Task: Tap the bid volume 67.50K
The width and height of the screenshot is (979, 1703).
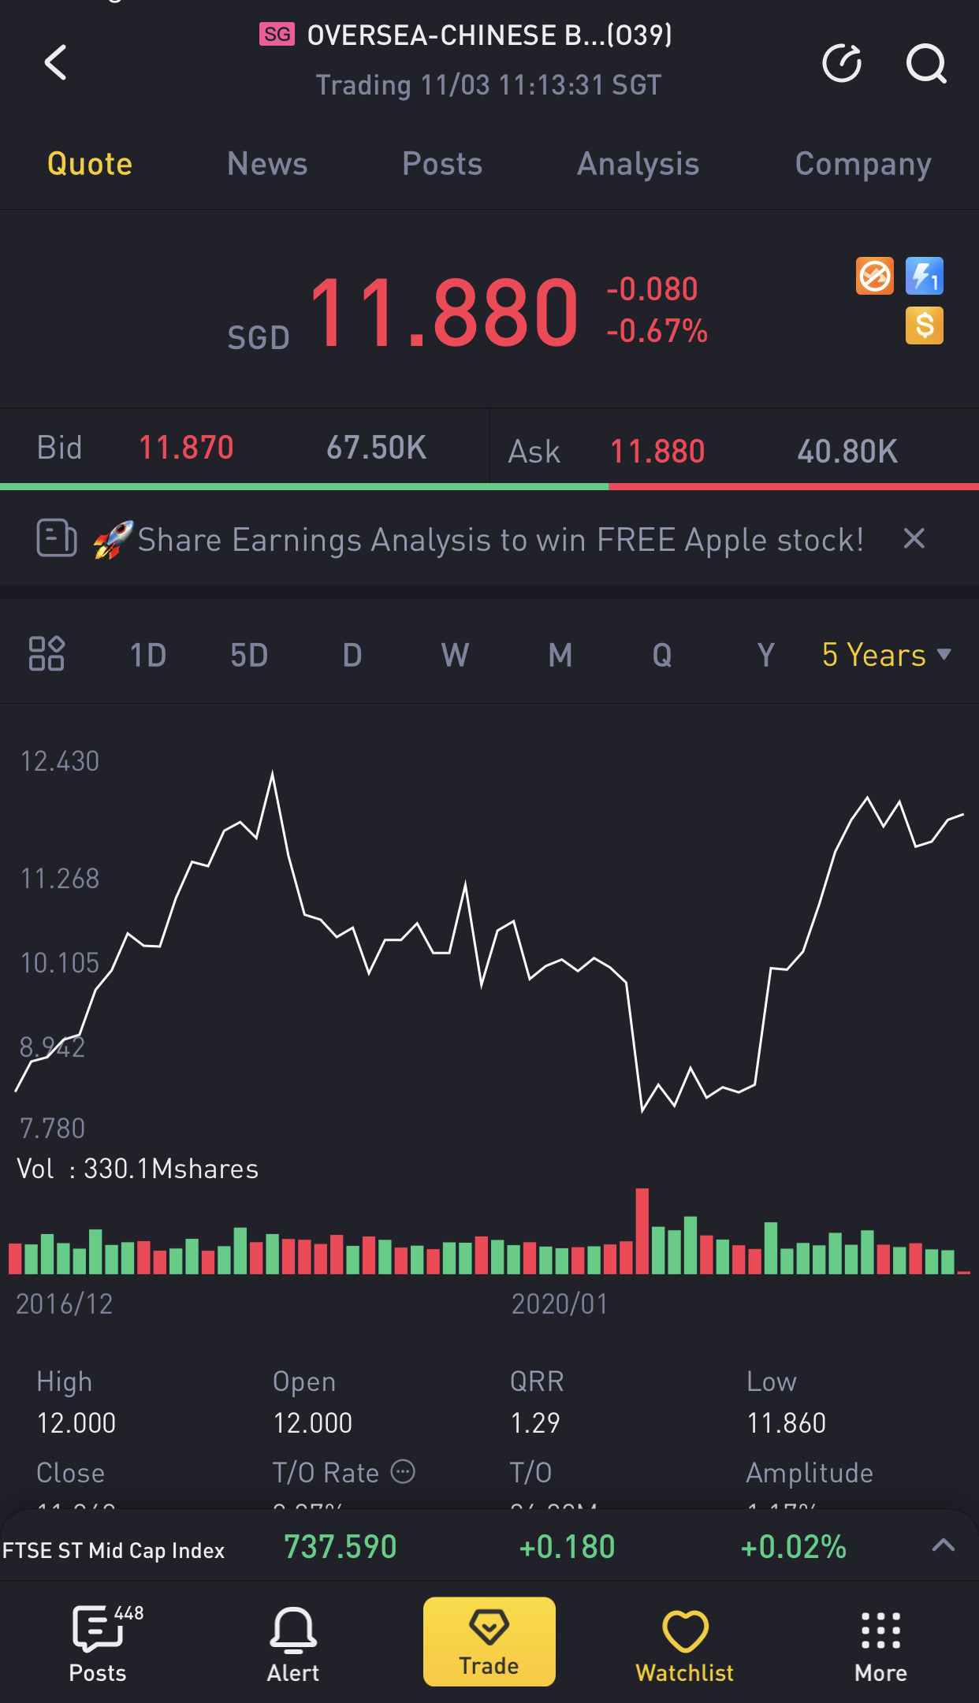Action: (x=377, y=448)
